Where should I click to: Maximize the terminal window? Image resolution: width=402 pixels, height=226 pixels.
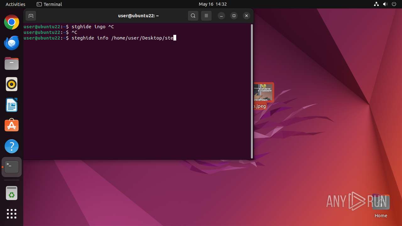click(x=234, y=16)
